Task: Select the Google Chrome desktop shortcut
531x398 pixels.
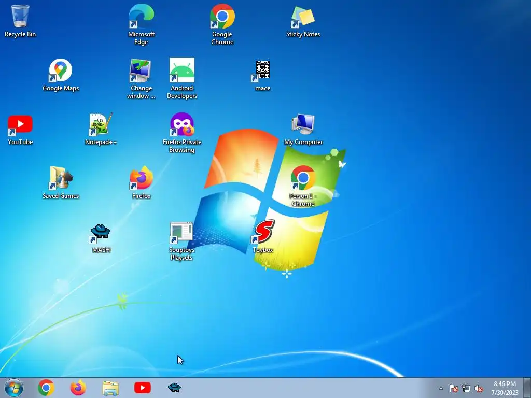Action: (222, 24)
